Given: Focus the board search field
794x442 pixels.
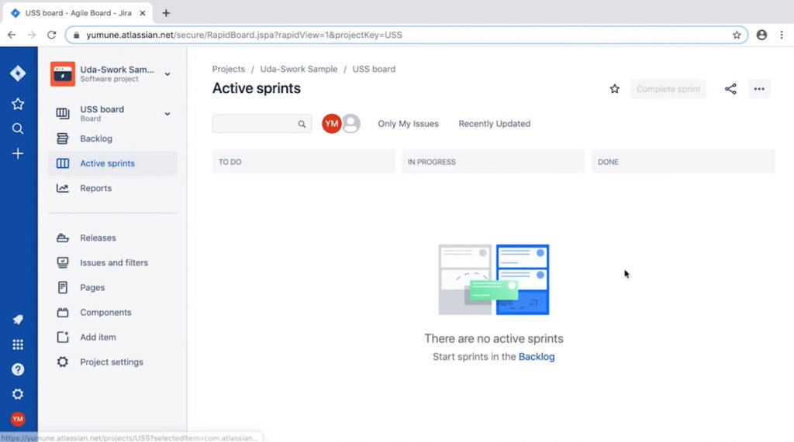Looking at the screenshot, I should (x=262, y=124).
